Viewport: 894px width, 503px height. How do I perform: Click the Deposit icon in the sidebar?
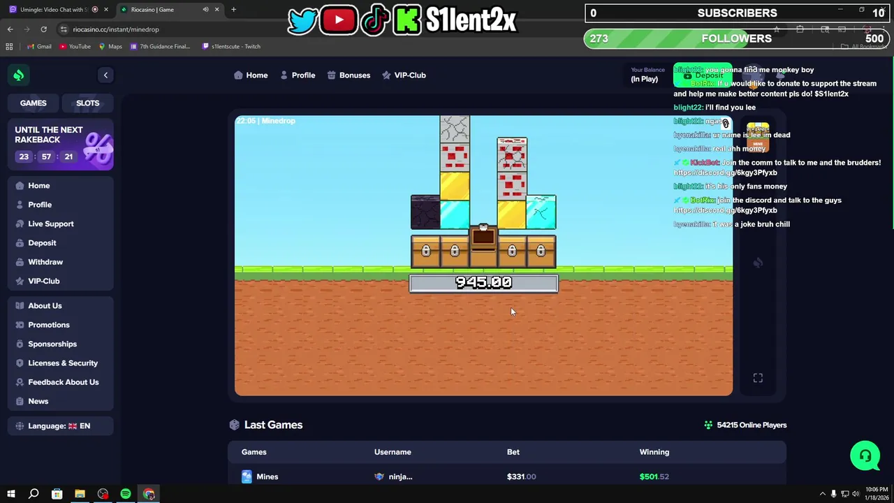[x=20, y=243]
